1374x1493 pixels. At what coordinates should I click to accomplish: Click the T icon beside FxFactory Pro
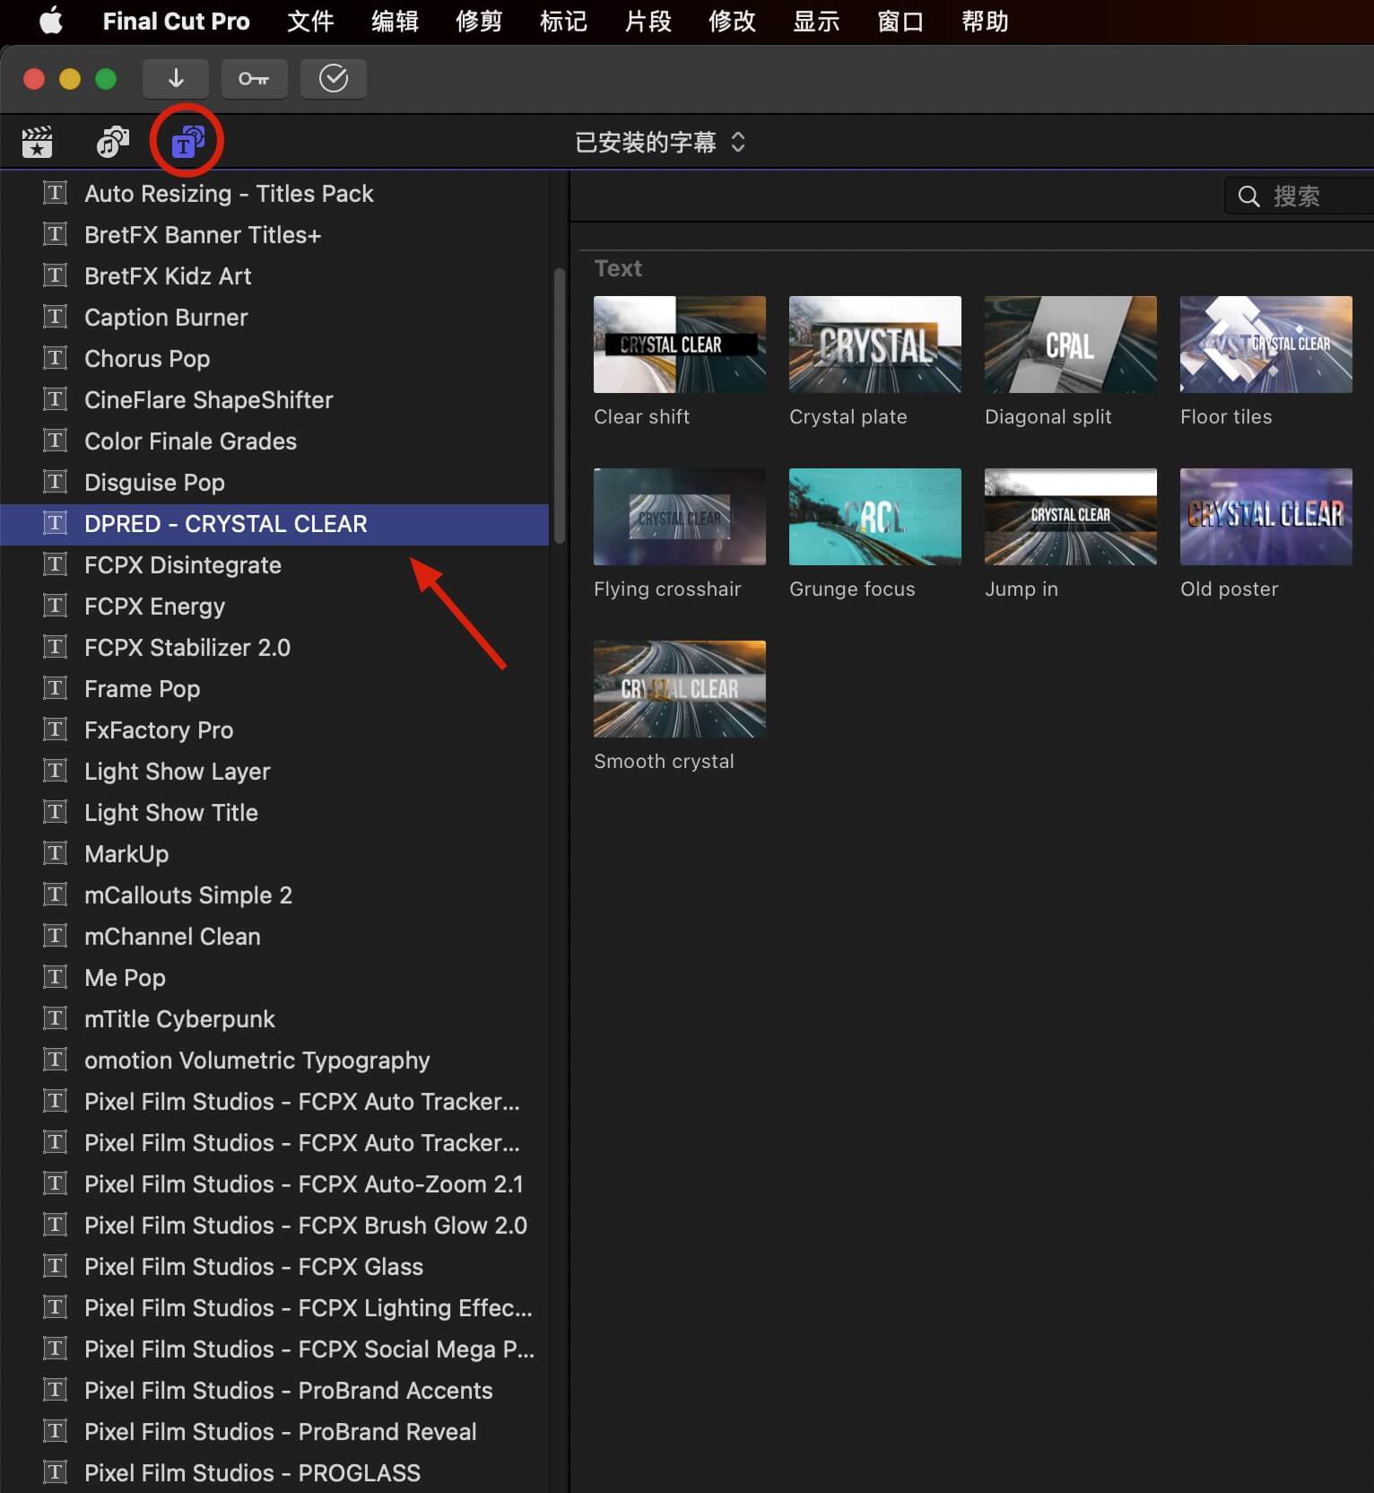pos(56,729)
